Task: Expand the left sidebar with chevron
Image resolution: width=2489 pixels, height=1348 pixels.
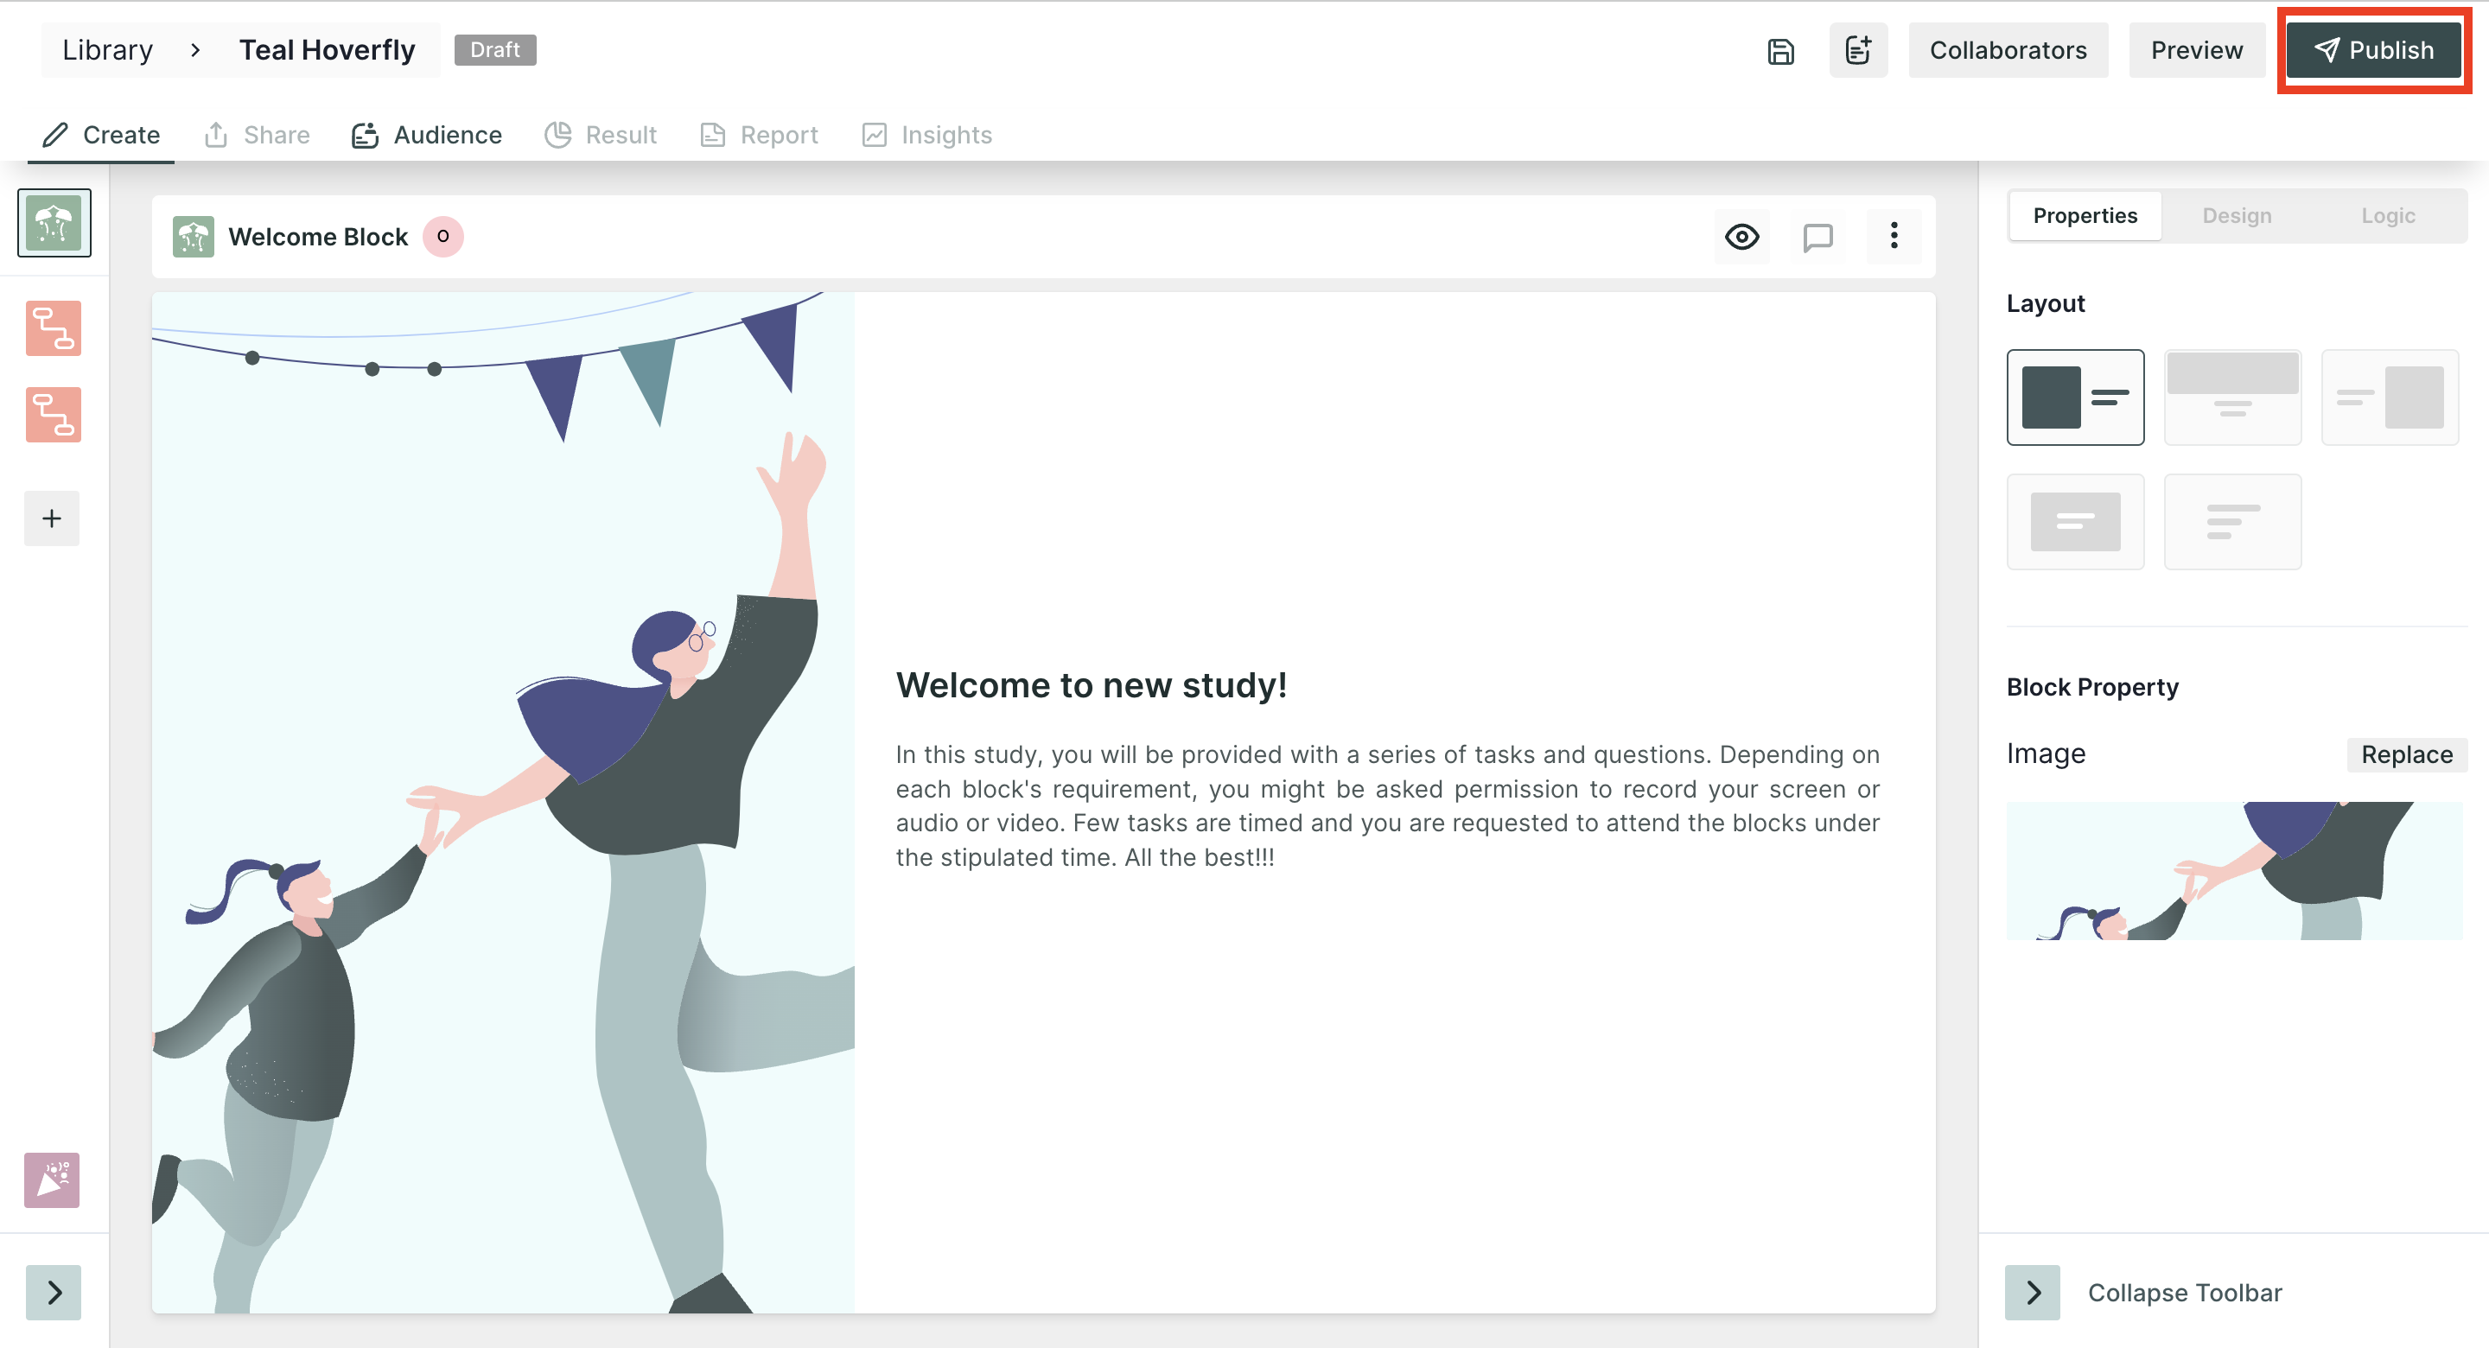Action: [54, 1292]
